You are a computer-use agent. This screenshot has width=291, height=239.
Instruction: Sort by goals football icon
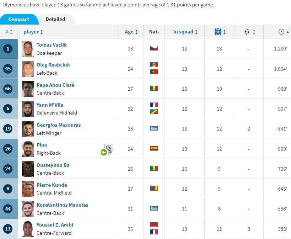247,32
